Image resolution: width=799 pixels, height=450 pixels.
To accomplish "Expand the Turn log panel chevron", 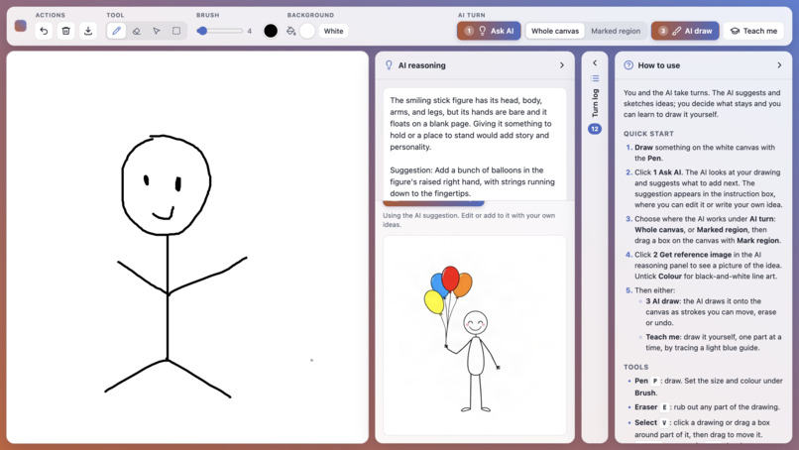I will click(595, 62).
